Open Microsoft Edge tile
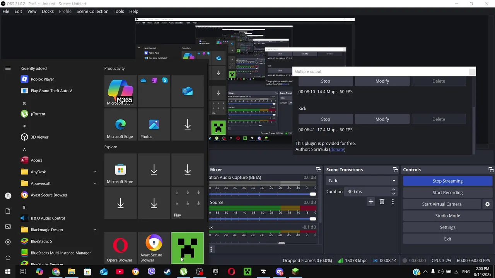The image size is (495, 278). [120, 124]
